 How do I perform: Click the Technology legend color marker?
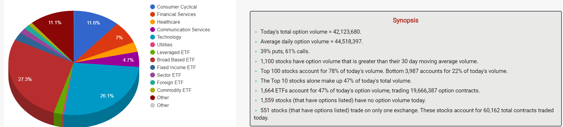coord(153,37)
